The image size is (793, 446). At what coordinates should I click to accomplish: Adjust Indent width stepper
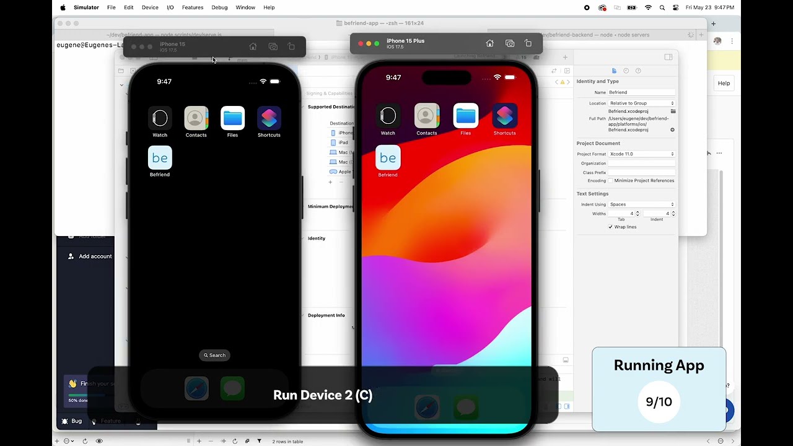click(x=673, y=213)
